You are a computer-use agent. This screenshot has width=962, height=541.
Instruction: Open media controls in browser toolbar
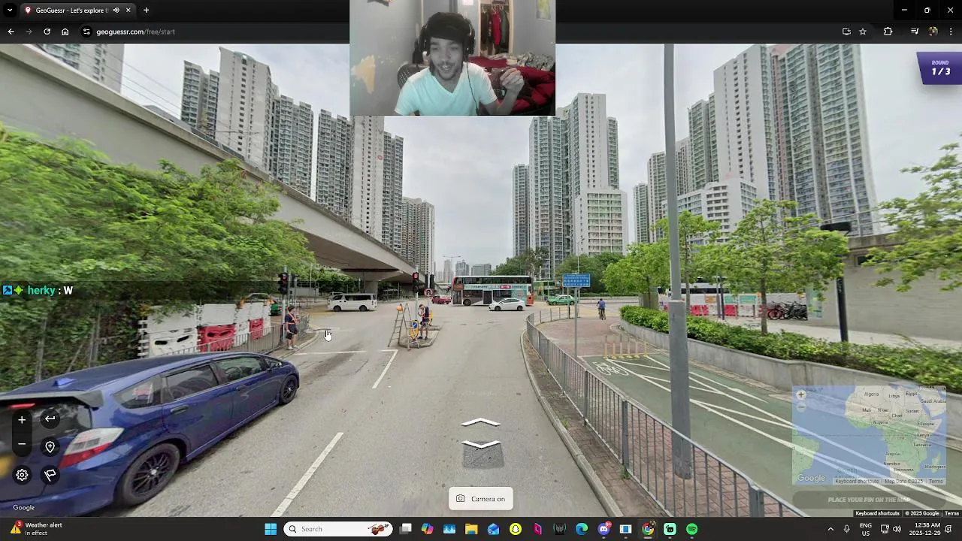(915, 32)
